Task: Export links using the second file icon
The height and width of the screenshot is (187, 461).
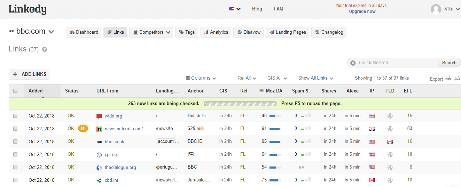Action: [x=457, y=79]
